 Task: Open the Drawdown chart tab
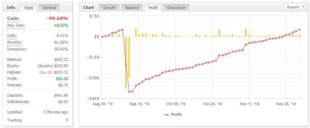pyautogui.click(x=176, y=8)
